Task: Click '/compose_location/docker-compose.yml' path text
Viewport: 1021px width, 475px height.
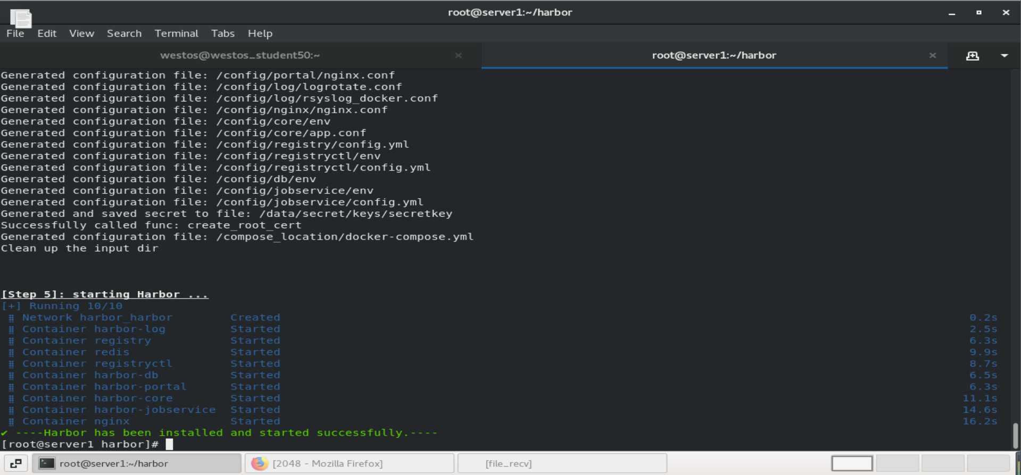Action: 345,237
